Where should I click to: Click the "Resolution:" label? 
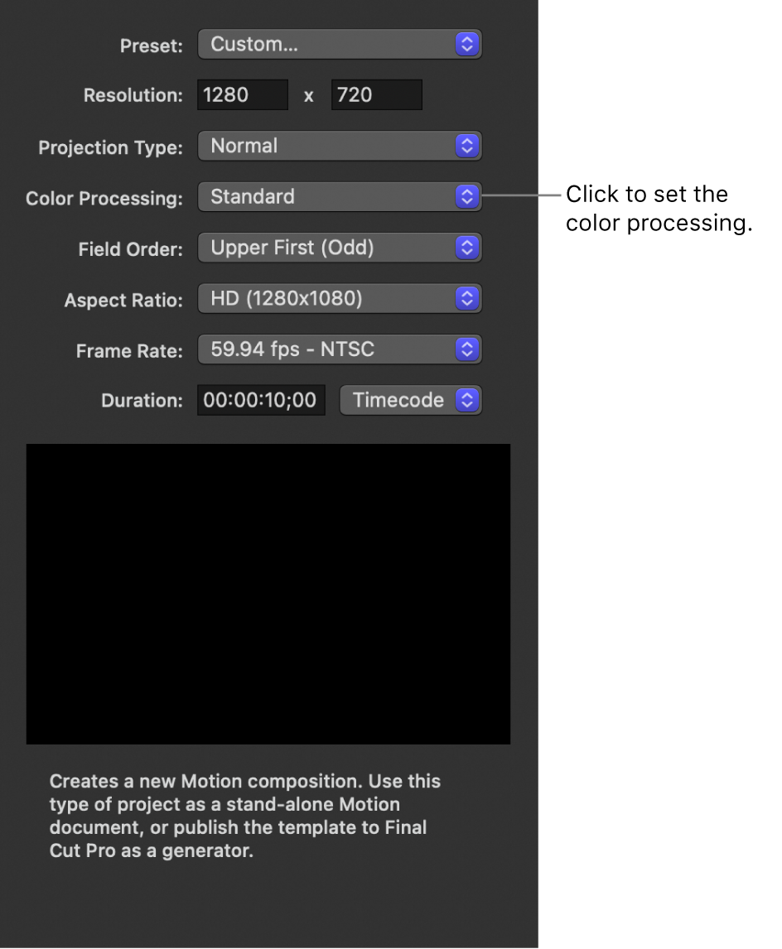point(133,96)
